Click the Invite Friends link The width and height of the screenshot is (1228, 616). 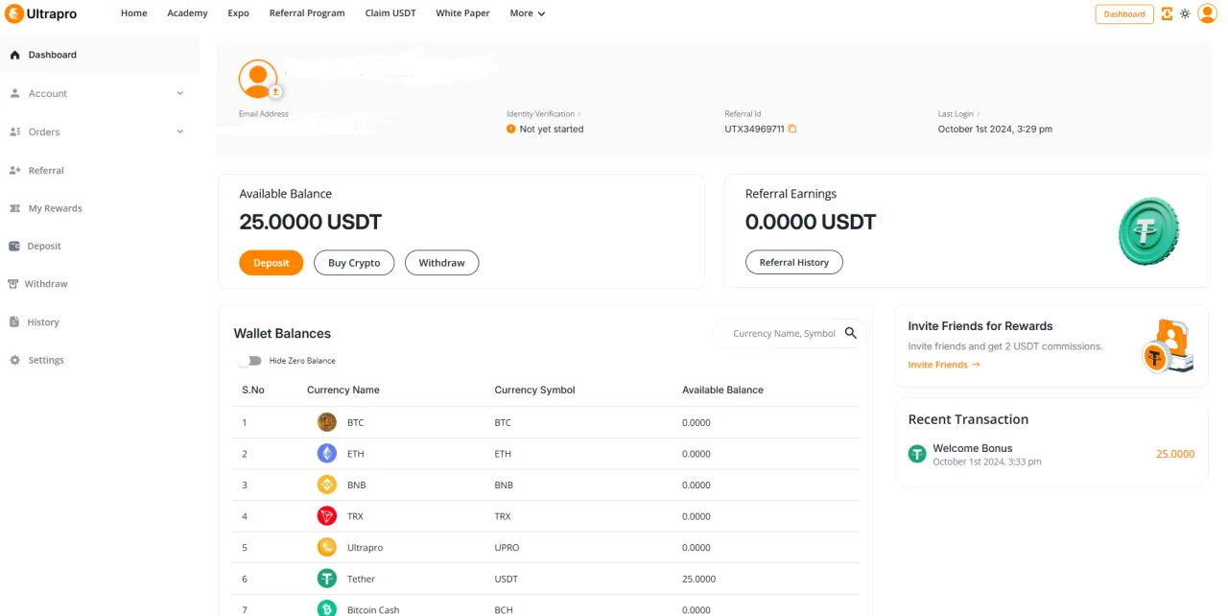(x=944, y=365)
